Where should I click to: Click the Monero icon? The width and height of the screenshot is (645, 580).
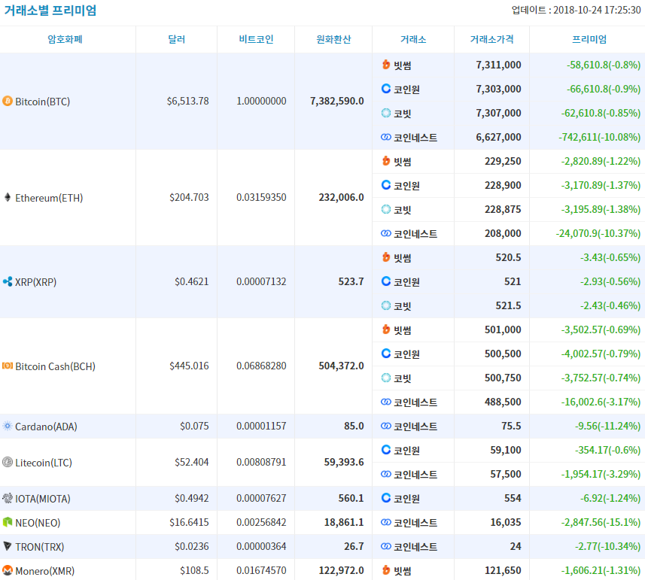pyautogui.click(x=8, y=570)
